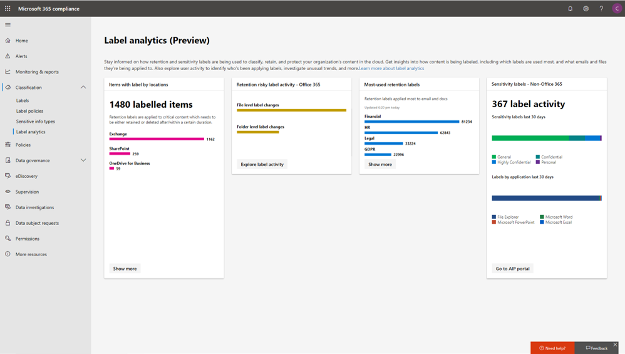Click the eDiscovery icon
Screen dimensions: 625x354
[x=8, y=176]
